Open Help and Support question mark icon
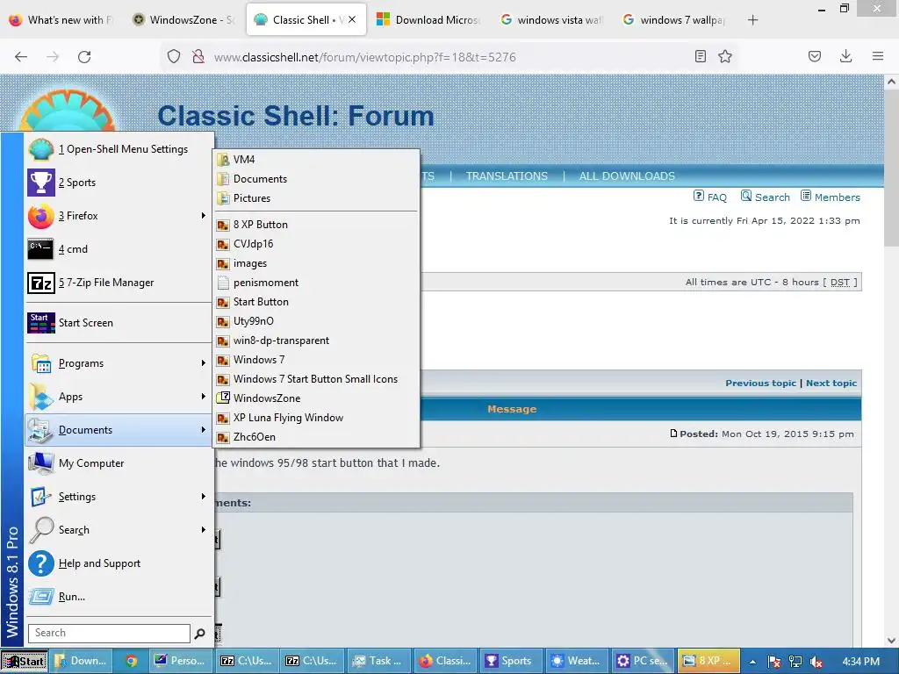 (41, 563)
